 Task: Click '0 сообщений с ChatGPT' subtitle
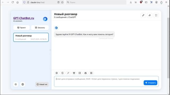coord(65,17)
